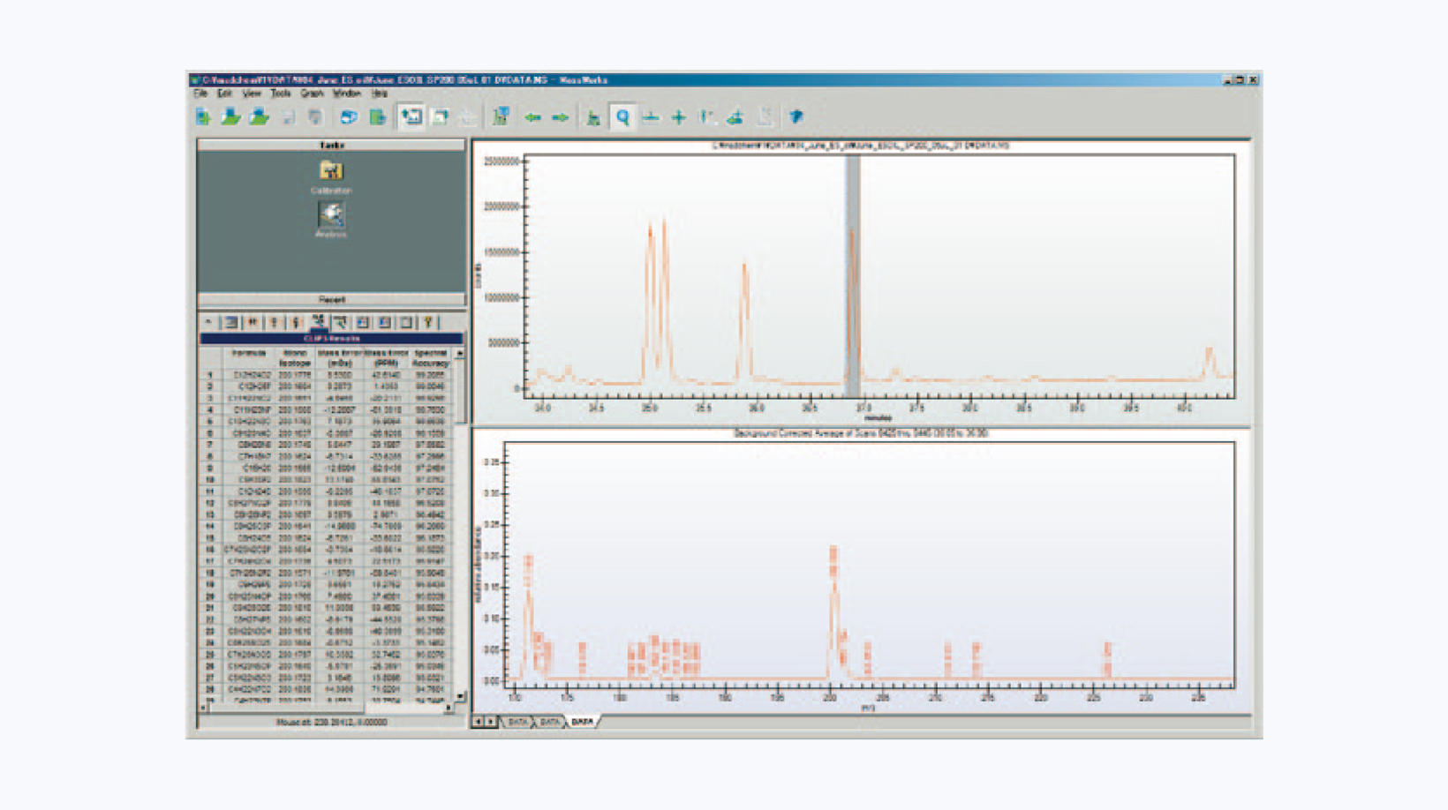Click the green left arrow toolbar icon
Image resolution: width=1448 pixels, height=810 pixels.
coord(532,116)
